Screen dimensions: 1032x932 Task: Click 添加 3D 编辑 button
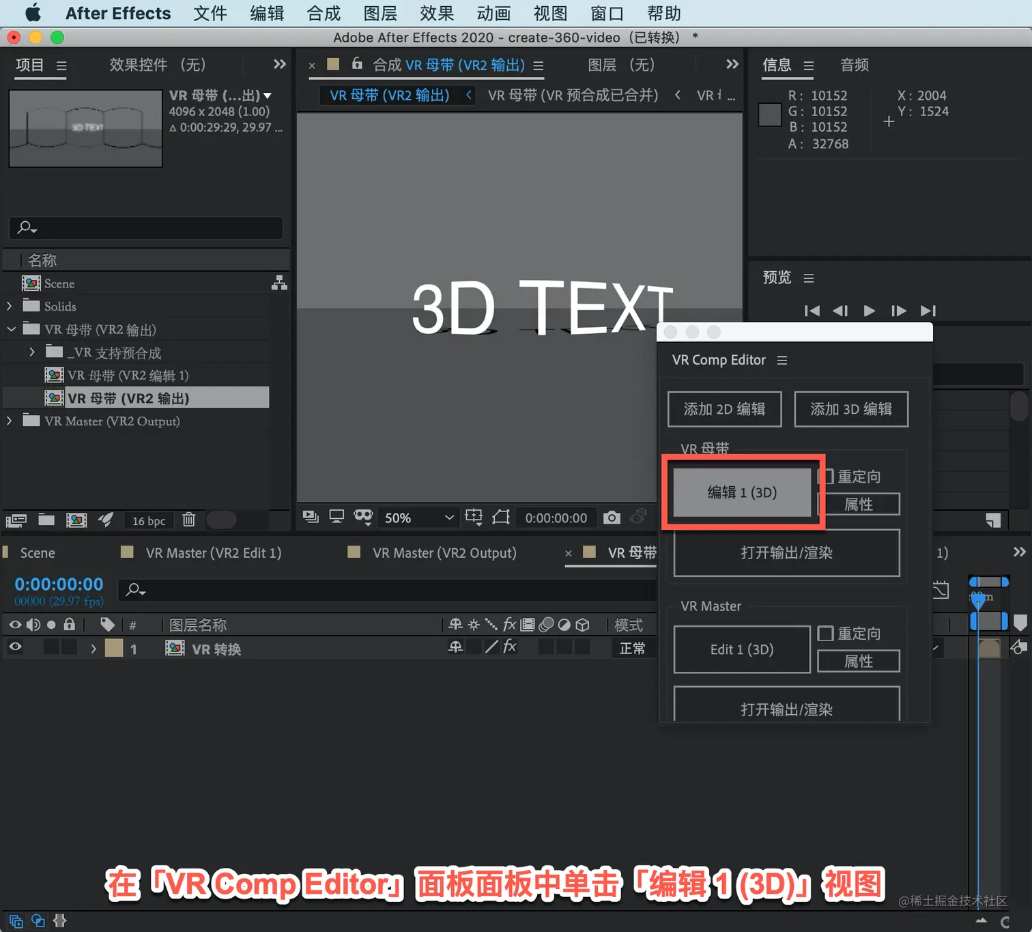point(851,409)
